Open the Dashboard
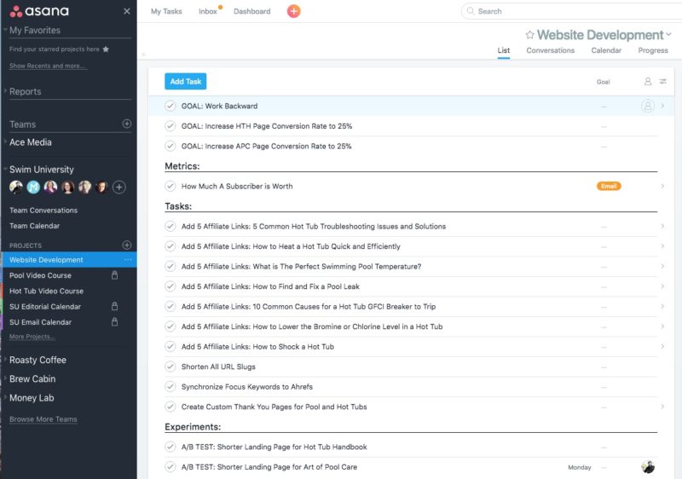 (251, 11)
